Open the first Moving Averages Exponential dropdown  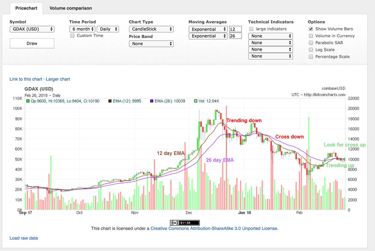(208, 29)
